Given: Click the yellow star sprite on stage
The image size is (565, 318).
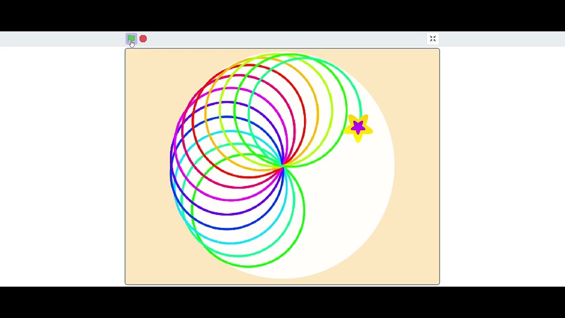Looking at the screenshot, I should 358,128.
